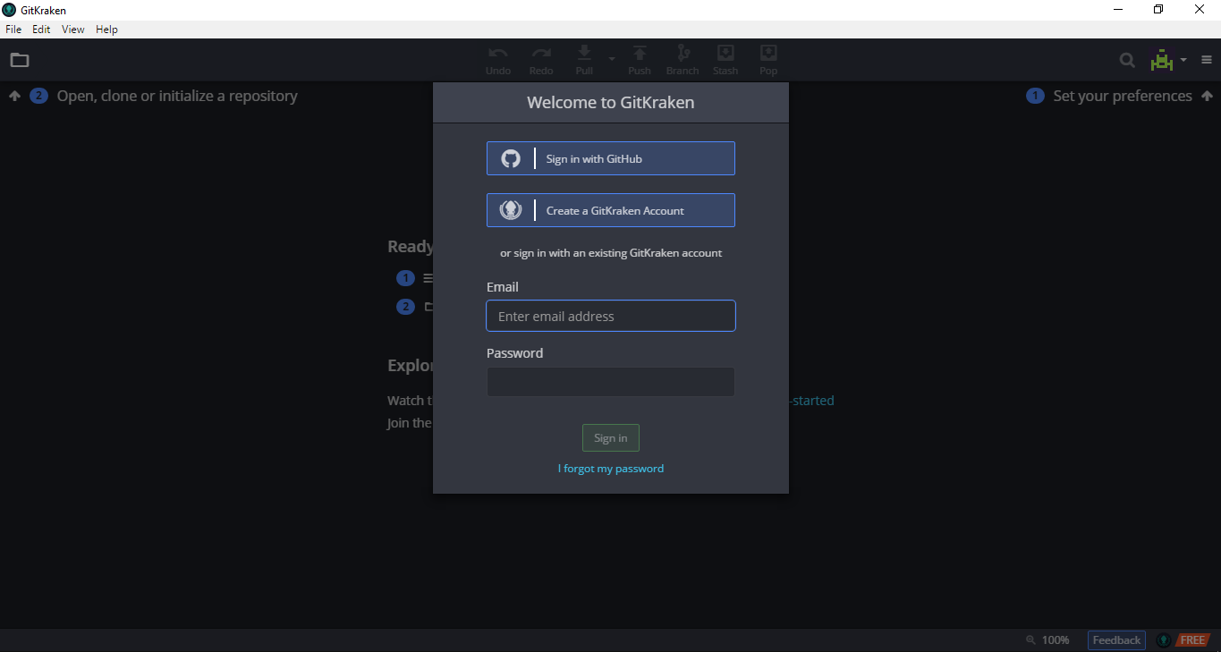Screen dimensions: 1221x652
Task: Click the Undo icon
Action: [x=498, y=54]
